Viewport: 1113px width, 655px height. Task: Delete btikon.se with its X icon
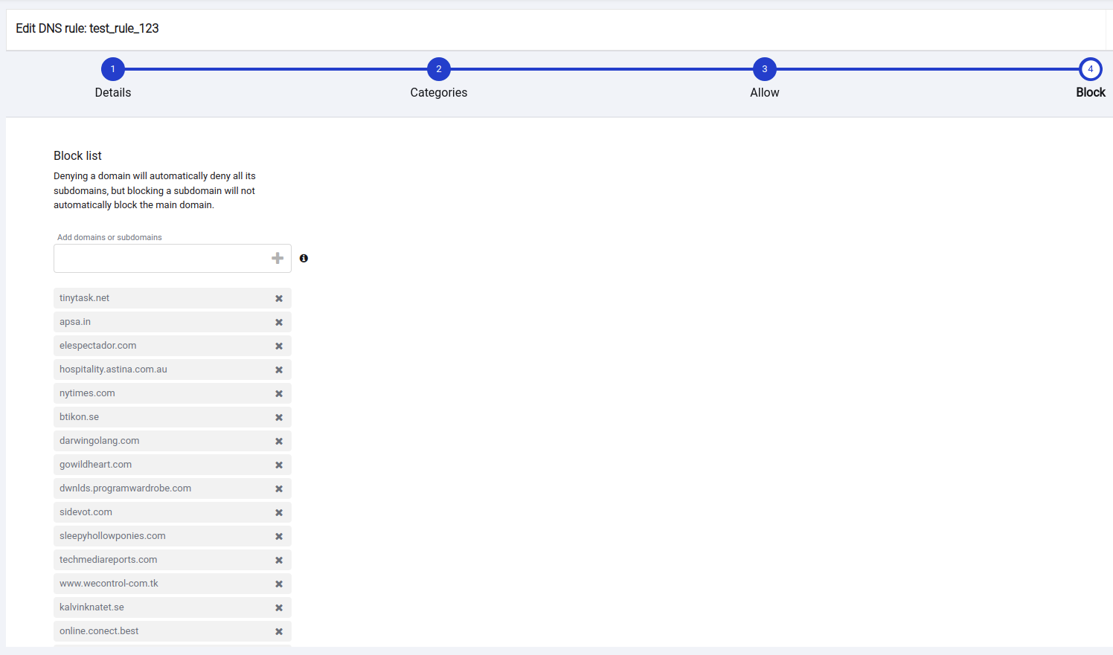click(x=279, y=417)
